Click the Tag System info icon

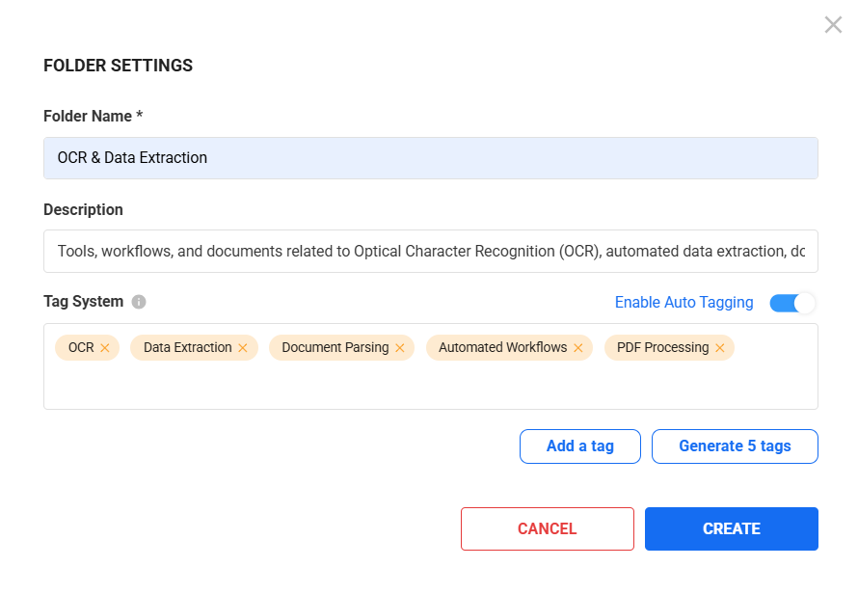139,302
